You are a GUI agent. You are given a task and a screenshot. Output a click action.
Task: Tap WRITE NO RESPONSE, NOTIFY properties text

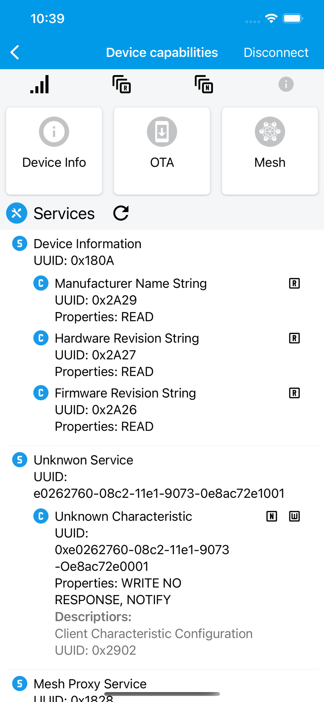click(118, 591)
